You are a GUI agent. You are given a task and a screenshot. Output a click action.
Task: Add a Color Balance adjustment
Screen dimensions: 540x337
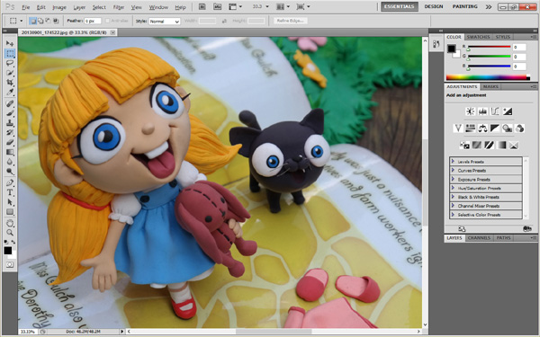(x=482, y=129)
